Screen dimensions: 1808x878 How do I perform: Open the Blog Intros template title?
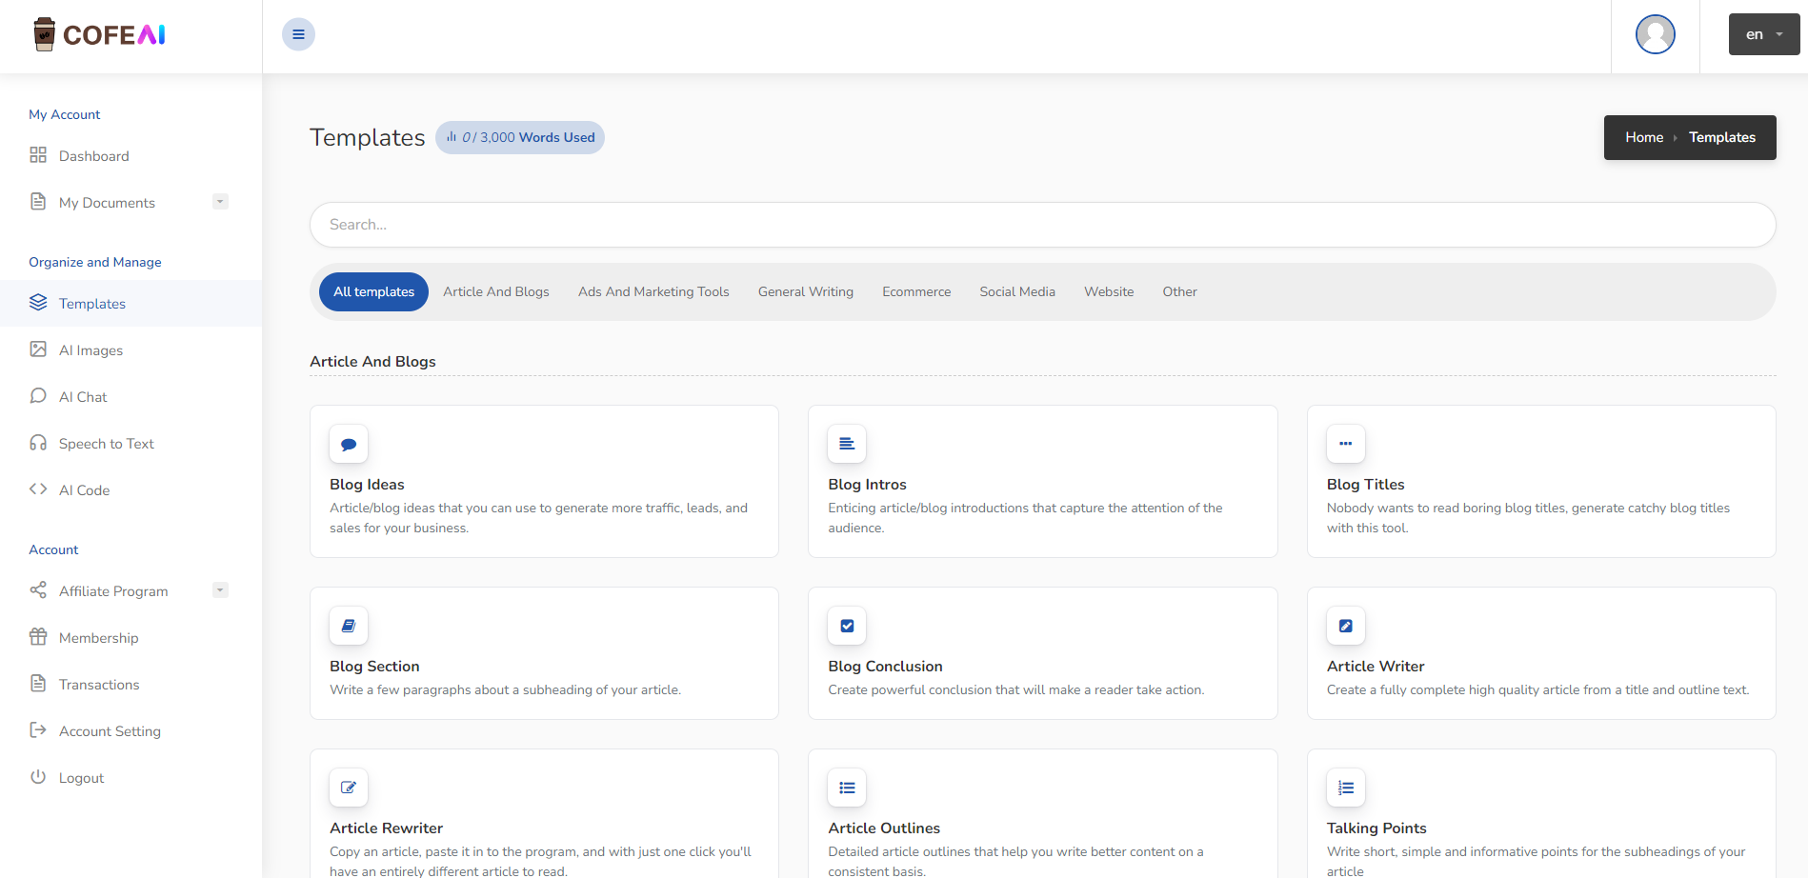pyautogui.click(x=867, y=484)
